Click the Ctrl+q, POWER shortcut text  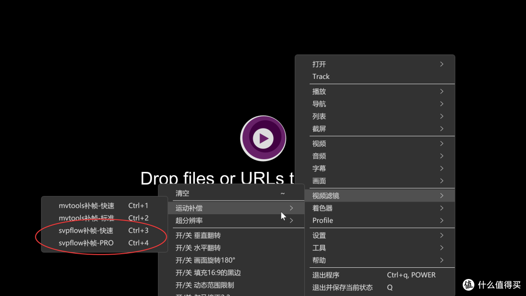pyautogui.click(x=411, y=275)
